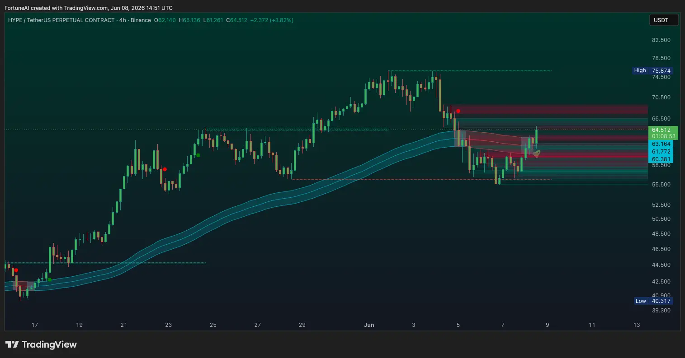Viewport: 685px width, 358px height.
Task: Click date 27 on the time axis
Action: 258,325
